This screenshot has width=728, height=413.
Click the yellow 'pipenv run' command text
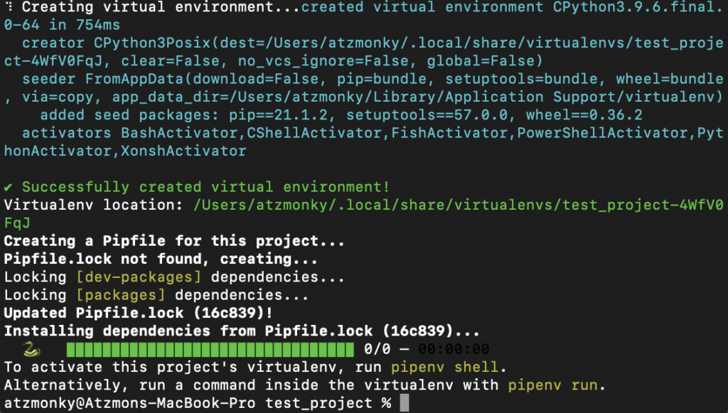552,385
